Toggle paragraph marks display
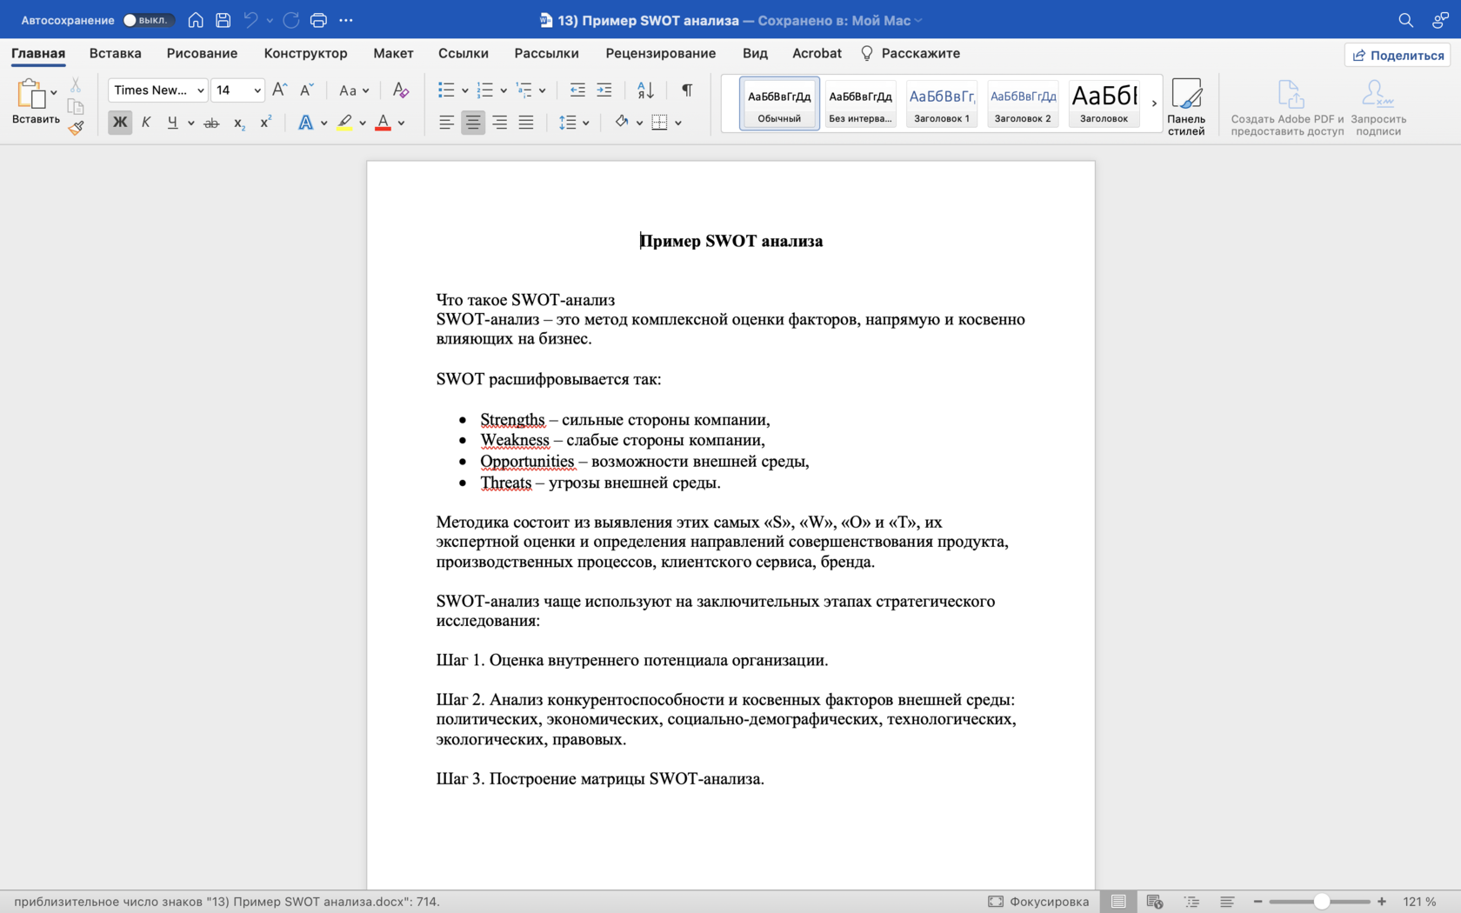The width and height of the screenshot is (1461, 913). click(687, 90)
